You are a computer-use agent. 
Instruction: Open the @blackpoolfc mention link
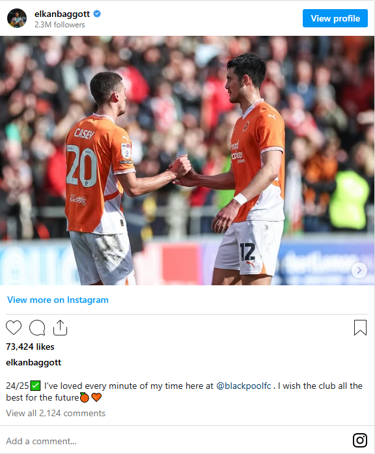(243, 386)
